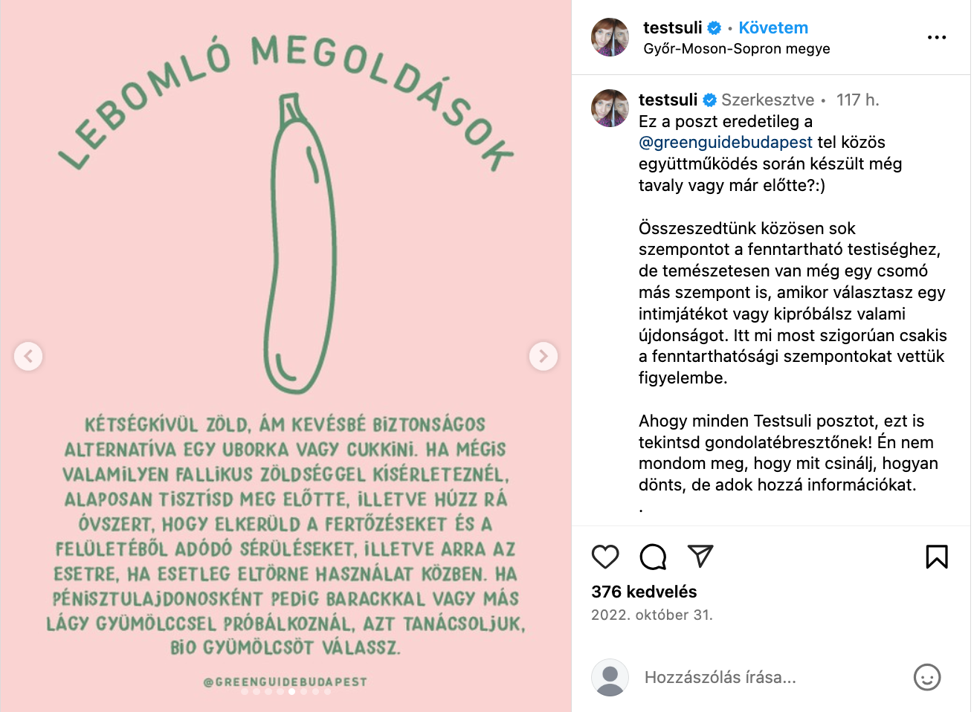
Task: Open the three-dot more options menu
Action: 937,37
